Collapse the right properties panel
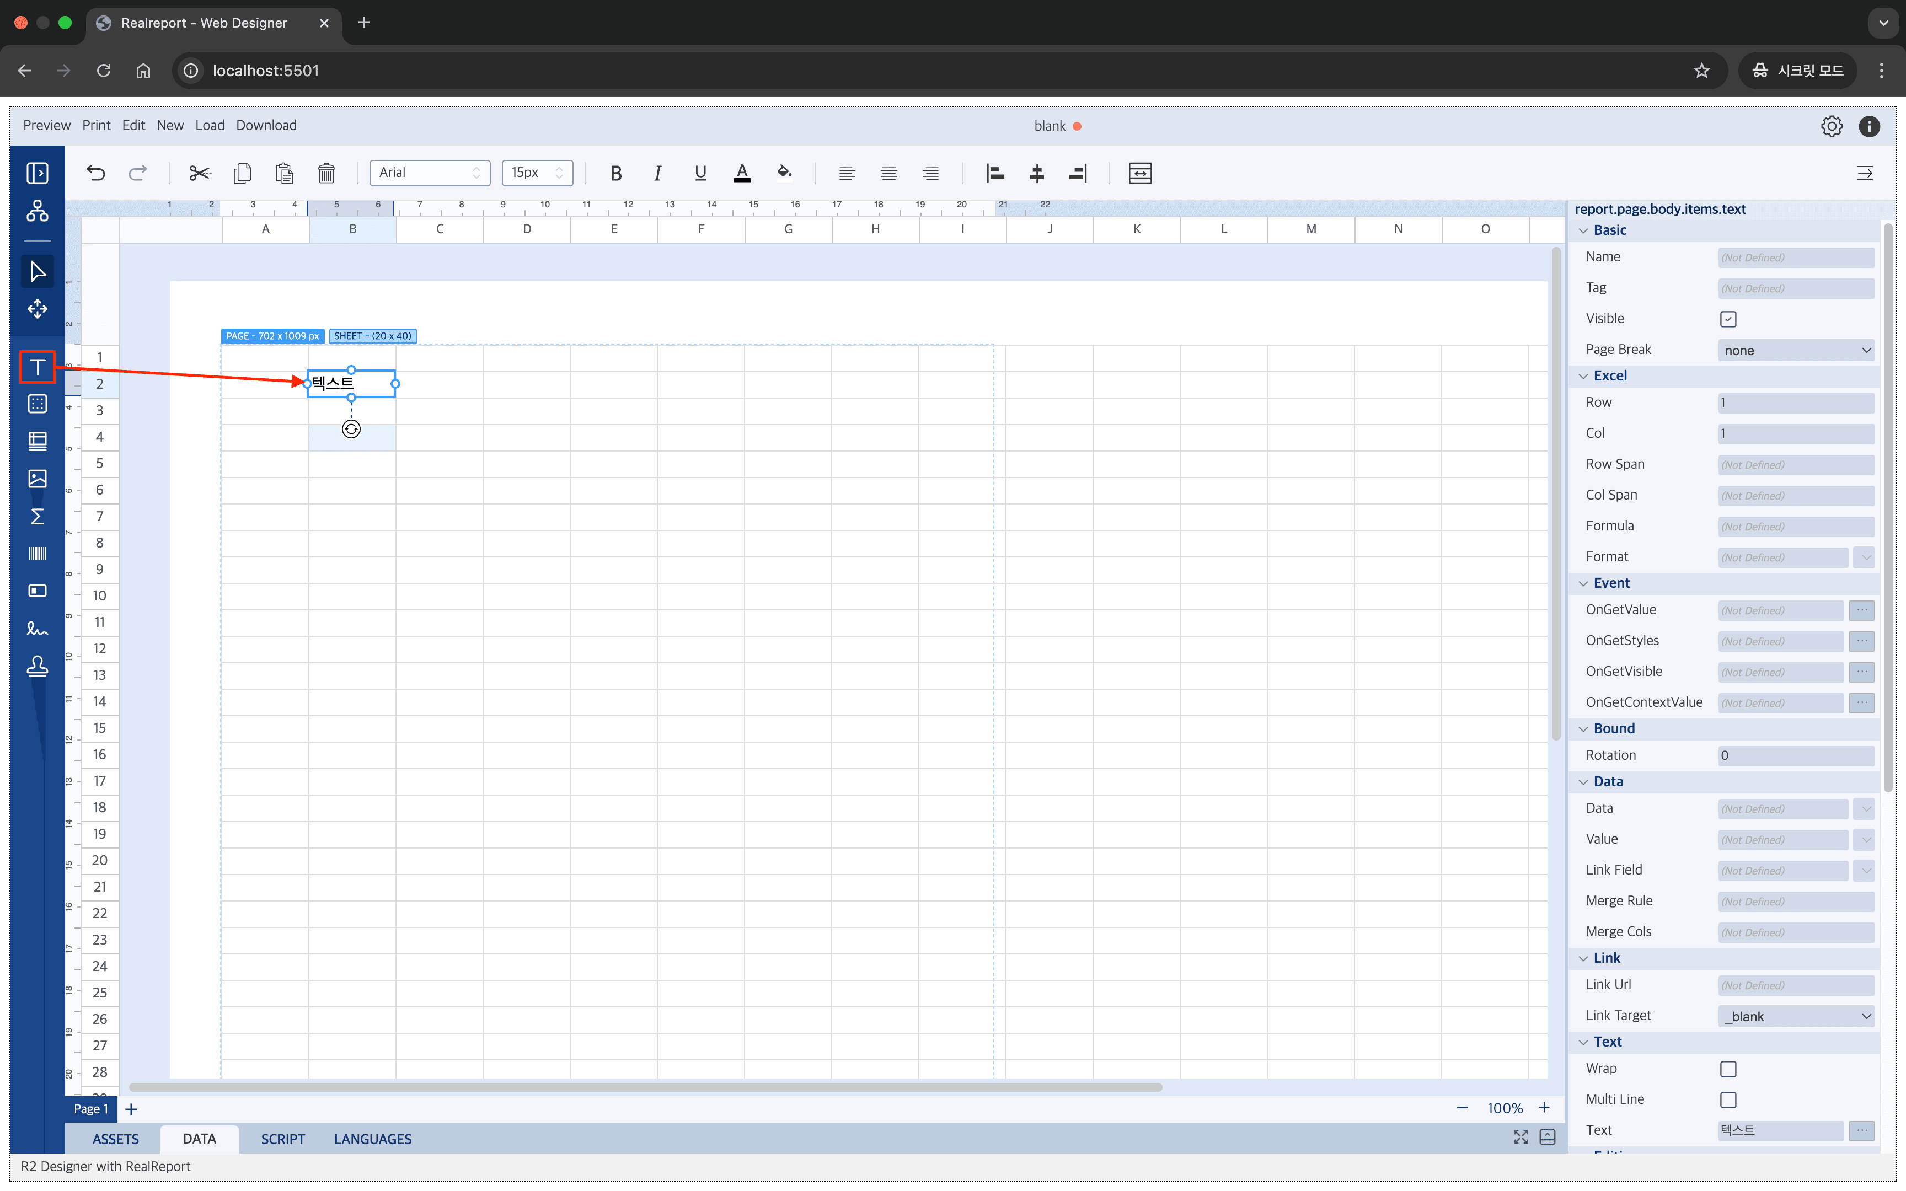The width and height of the screenshot is (1906, 1191). 1864,173
